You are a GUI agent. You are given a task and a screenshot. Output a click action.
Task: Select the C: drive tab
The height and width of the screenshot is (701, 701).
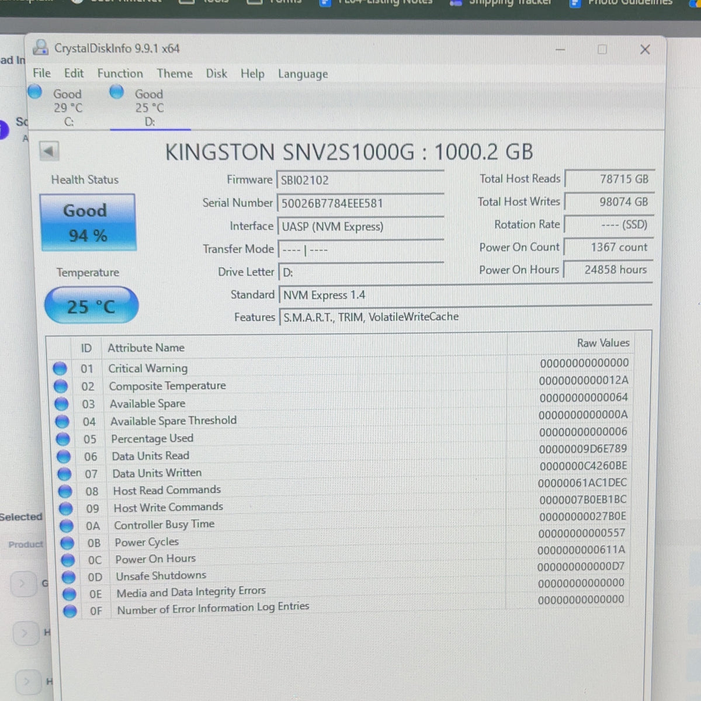[67, 107]
